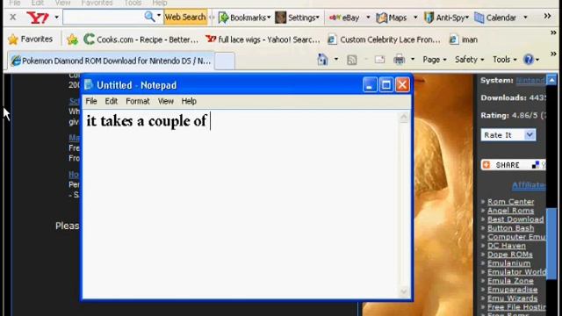
Task: Open the Emulanium affiliate link
Action: click(x=509, y=263)
